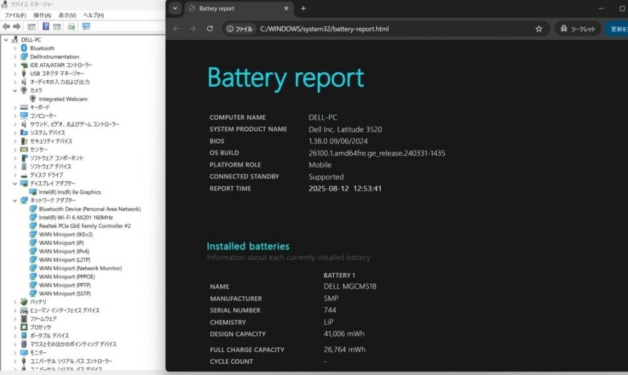The width and height of the screenshot is (628, 375).
Task: Select Realtek PCIe GbE Family Controller icon
Action: [x=33, y=226]
